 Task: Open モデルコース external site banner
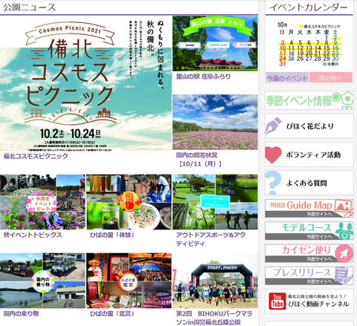[x=309, y=231]
